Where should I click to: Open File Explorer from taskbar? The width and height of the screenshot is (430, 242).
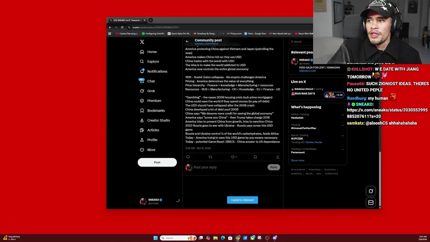(x=215, y=238)
